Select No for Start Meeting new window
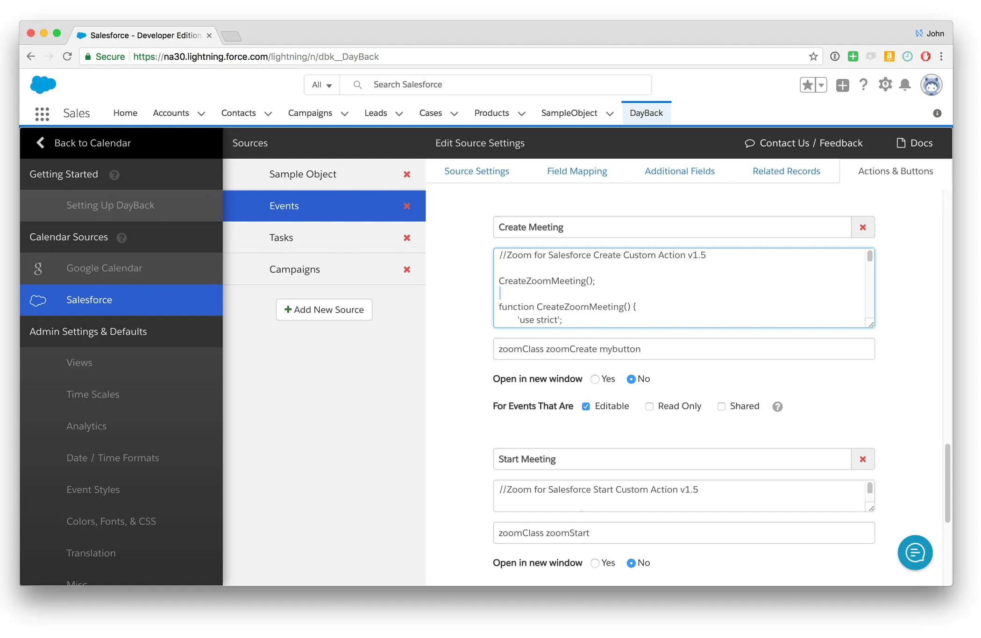This screenshot has height=638, width=981. tap(631, 563)
